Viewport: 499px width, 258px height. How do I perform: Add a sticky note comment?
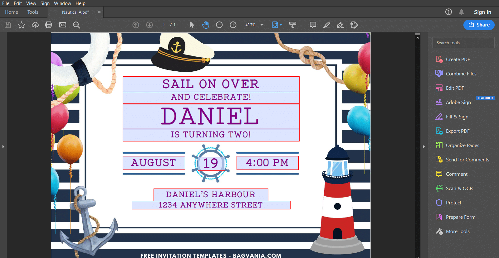313,25
